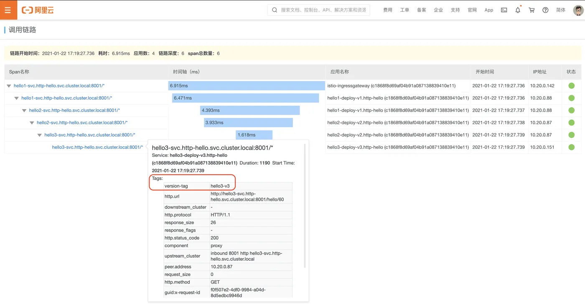The image size is (585, 304).
Task: Click the guid:x-request-id value
Action: coord(238,293)
